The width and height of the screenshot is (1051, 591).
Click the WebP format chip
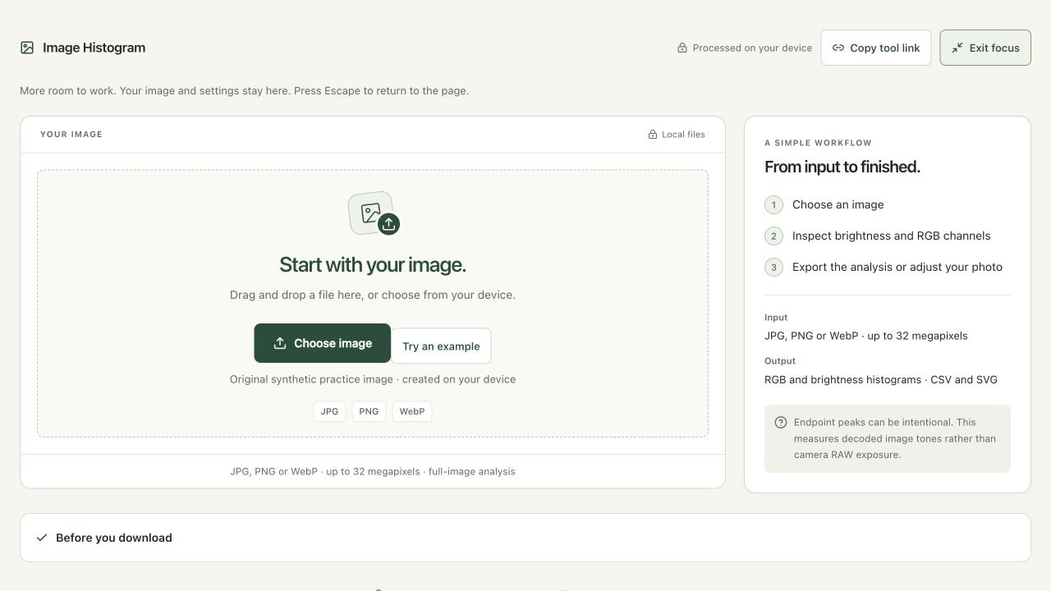click(412, 411)
